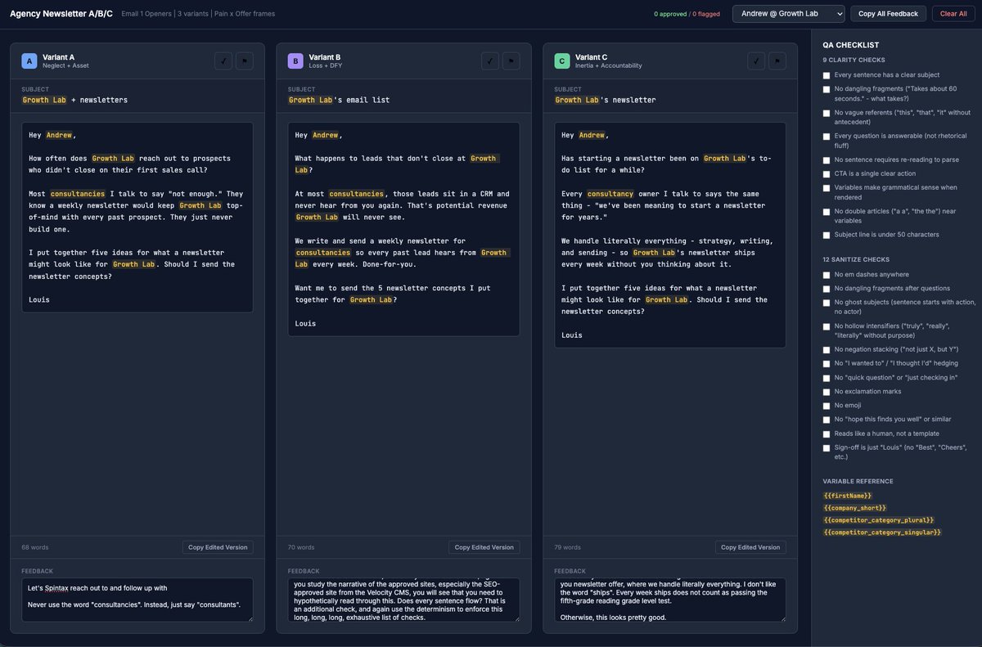Click the Variant B subject 'Growth Lab's email list'

tap(339, 100)
